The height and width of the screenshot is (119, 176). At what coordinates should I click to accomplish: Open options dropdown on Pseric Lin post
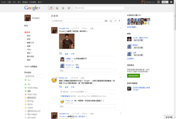[x=121, y=78]
